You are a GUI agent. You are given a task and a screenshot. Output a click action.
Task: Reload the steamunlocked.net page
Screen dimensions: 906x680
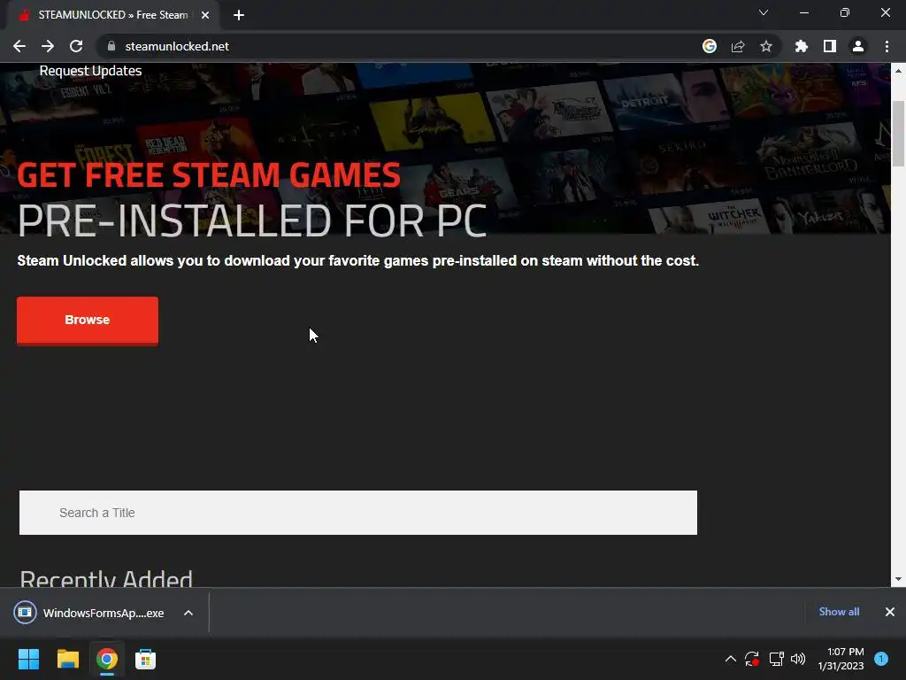[x=76, y=46]
